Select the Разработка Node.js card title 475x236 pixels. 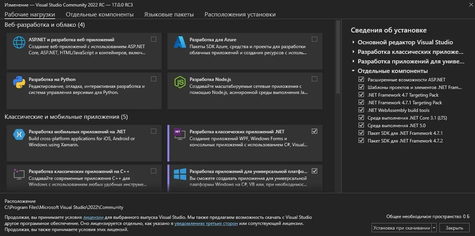coord(210,79)
